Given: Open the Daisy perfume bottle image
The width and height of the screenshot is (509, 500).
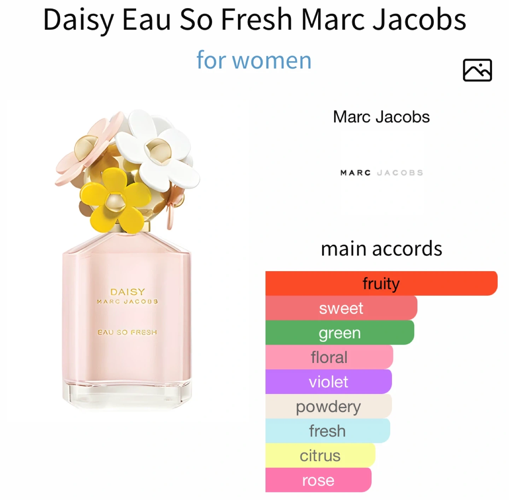Looking at the screenshot, I should point(127,260).
